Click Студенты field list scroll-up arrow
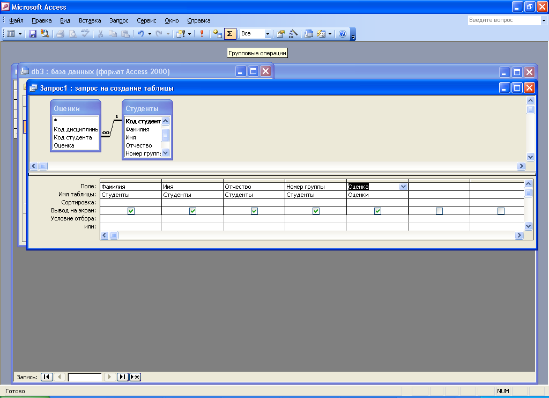 click(166, 121)
